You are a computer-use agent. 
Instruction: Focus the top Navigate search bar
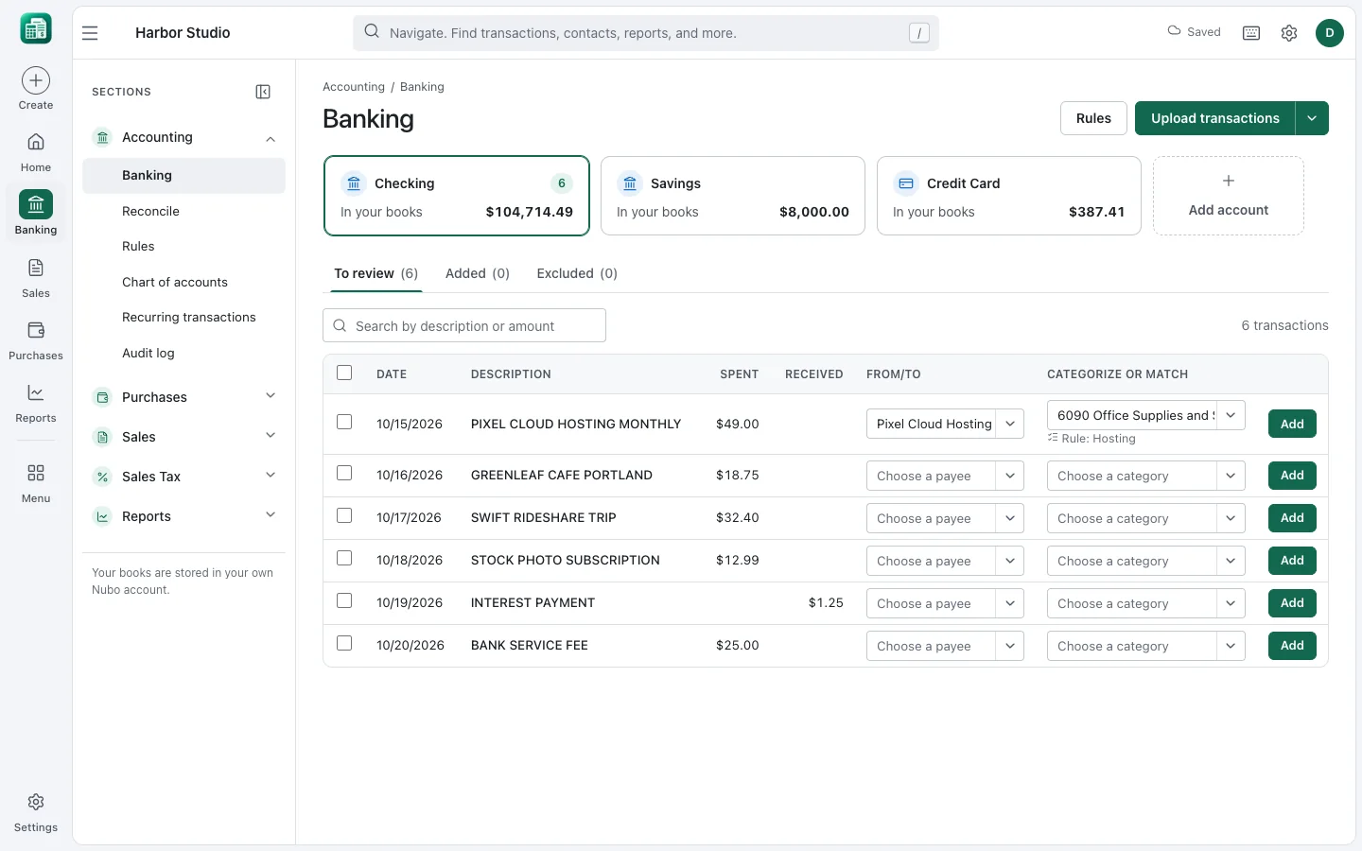point(646,33)
